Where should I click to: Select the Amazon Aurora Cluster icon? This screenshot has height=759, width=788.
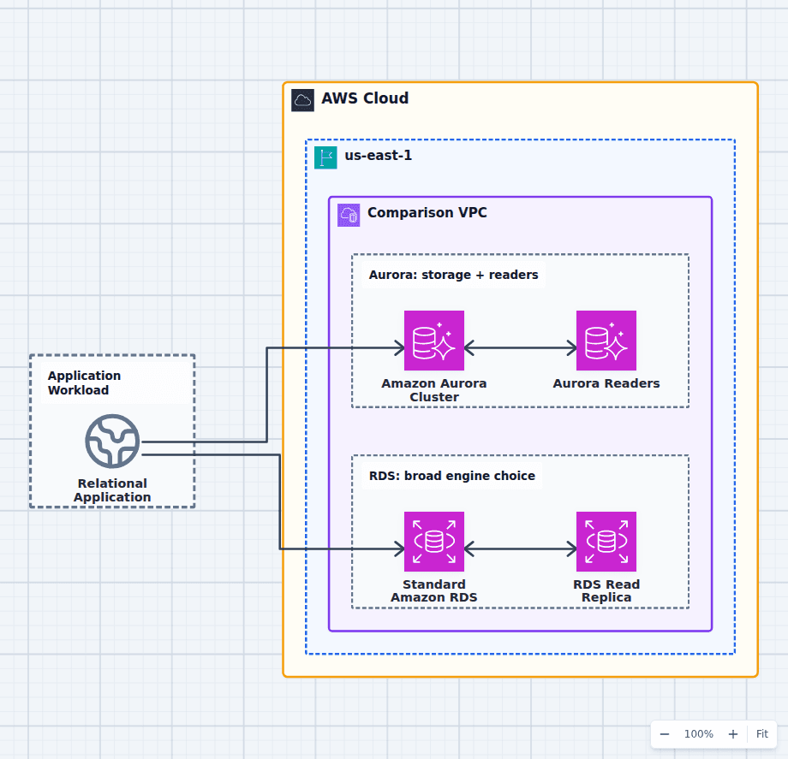coord(434,341)
